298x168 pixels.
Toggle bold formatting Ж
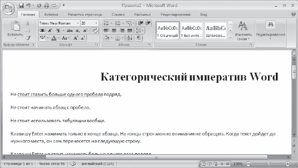click(42, 31)
